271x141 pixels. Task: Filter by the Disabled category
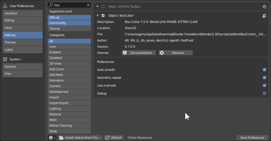point(69,58)
